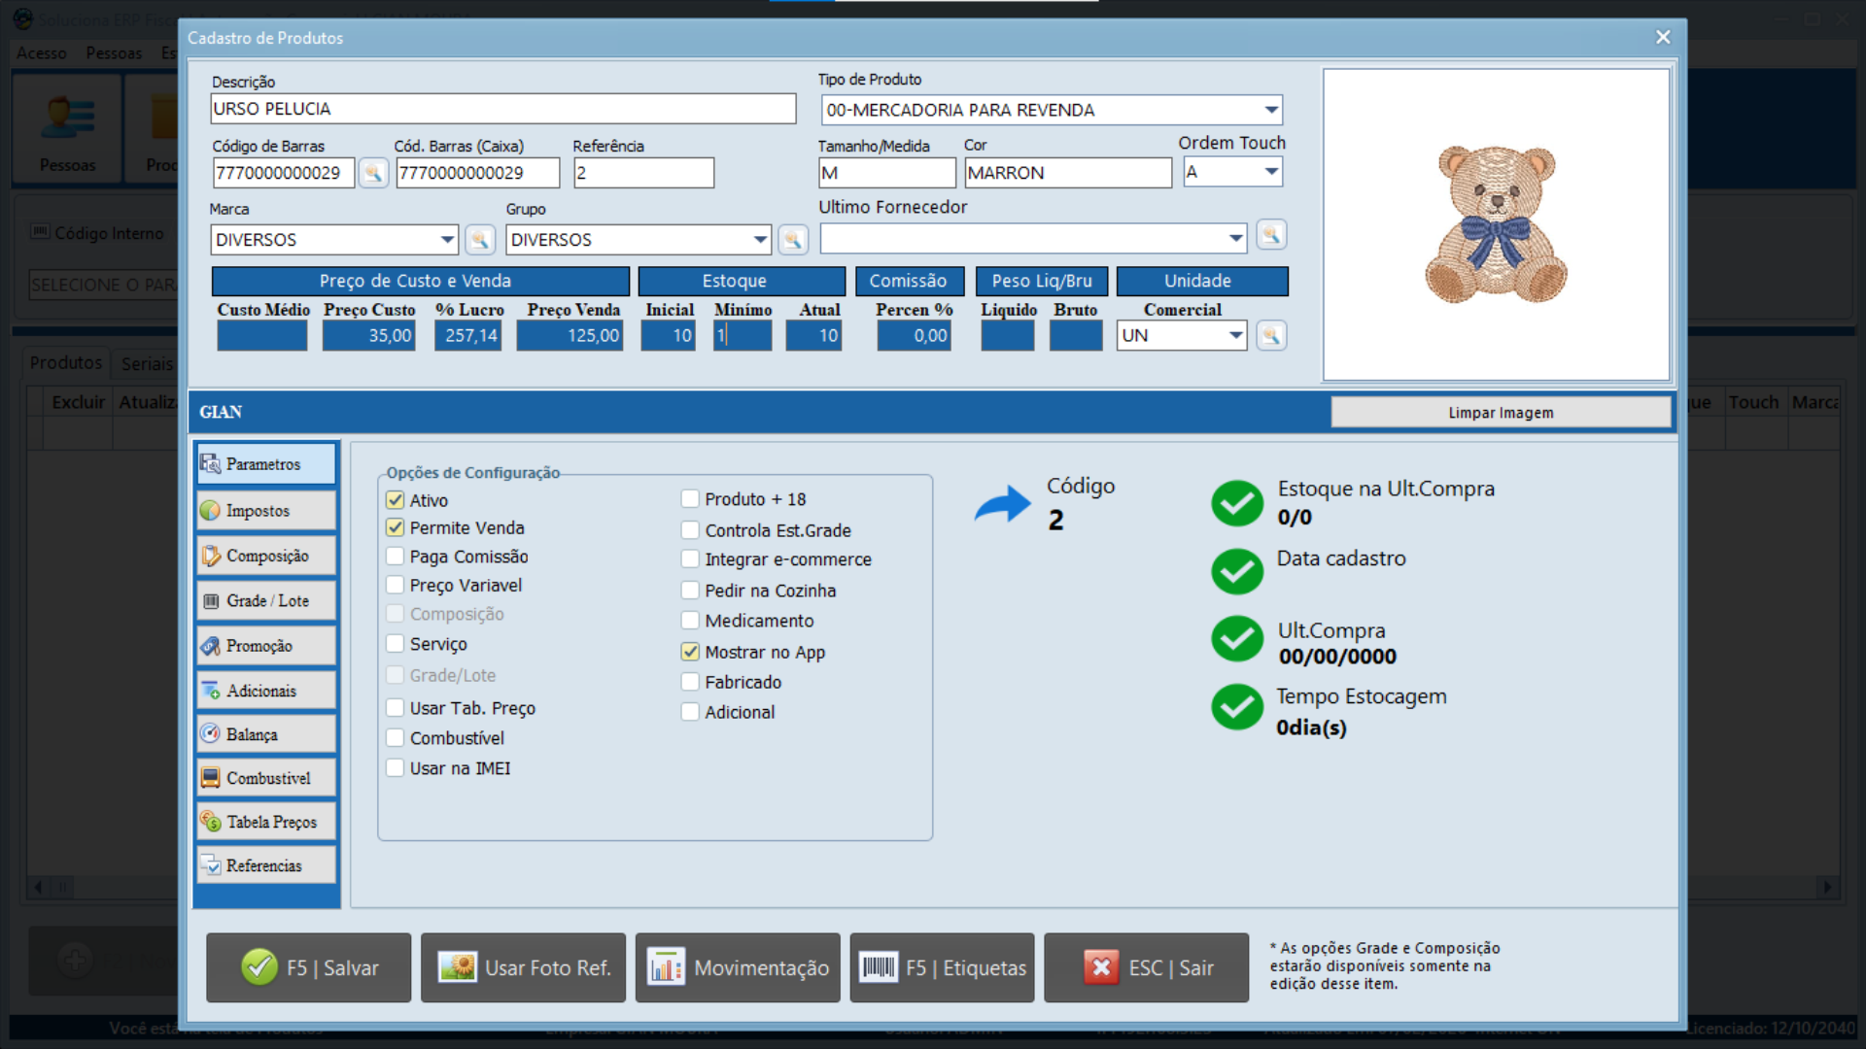Uncheck the Ativo checkbox

(x=396, y=500)
